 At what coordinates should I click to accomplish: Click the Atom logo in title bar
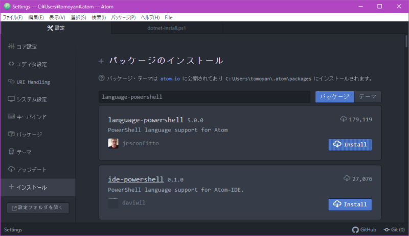(7, 6)
